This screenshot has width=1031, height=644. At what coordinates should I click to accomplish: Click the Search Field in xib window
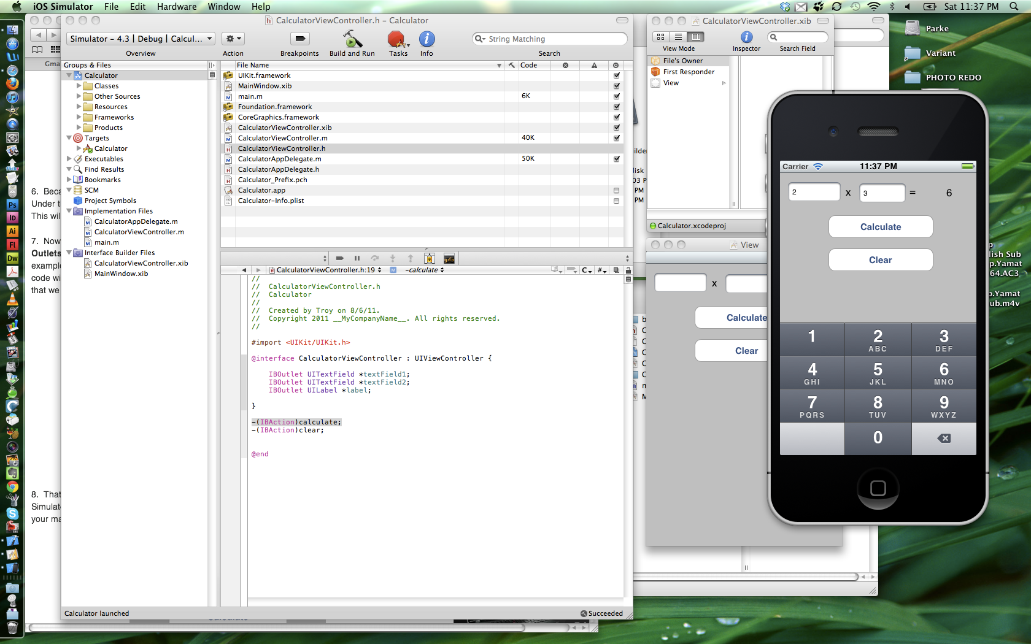pos(797,37)
